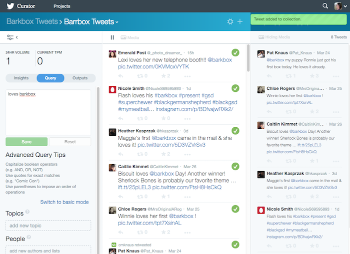Click the left sidebar scrollbar
The height and width of the screenshot is (254, 350).
click(98, 171)
